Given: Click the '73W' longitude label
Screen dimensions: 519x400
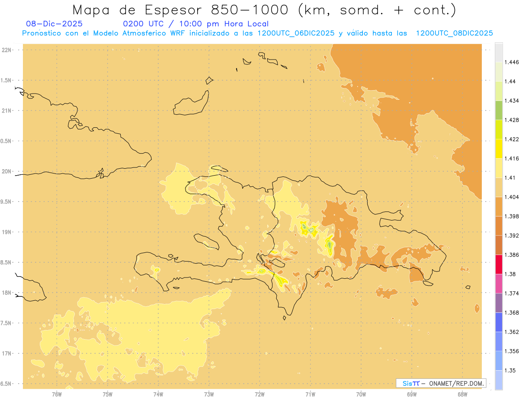Looking at the screenshot, I should click(209, 394).
